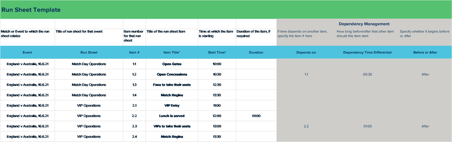
Task: Click start time '10:00' for Open Gates
Action: click(x=217, y=64)
